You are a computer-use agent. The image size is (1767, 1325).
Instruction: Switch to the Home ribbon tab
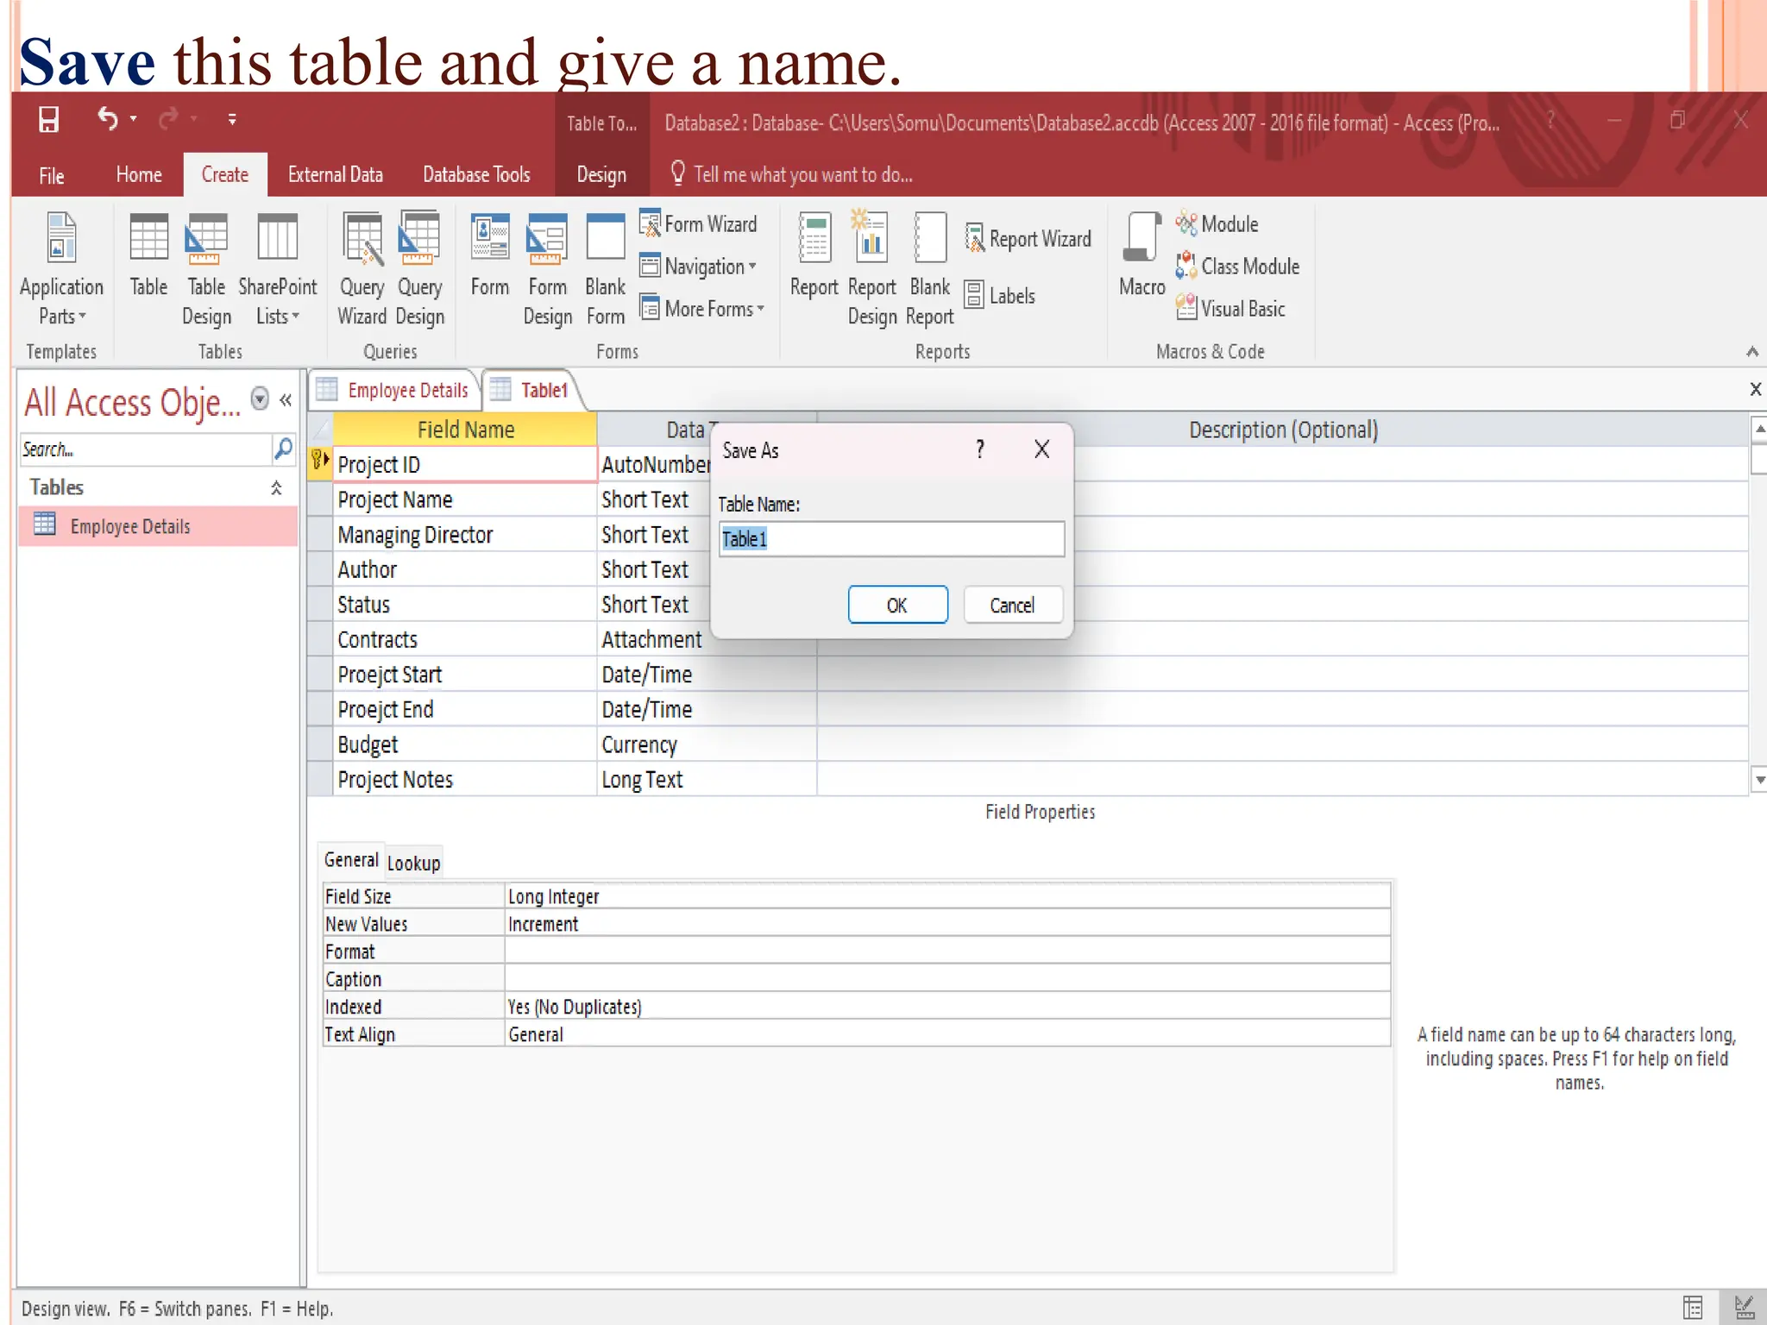pyautogui.click(x=139, y=174)
